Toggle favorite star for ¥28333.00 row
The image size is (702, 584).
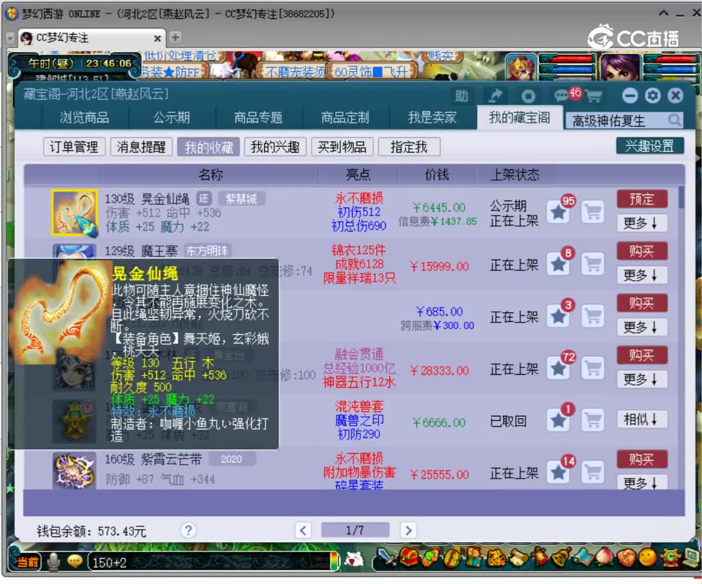click(559, 368)
